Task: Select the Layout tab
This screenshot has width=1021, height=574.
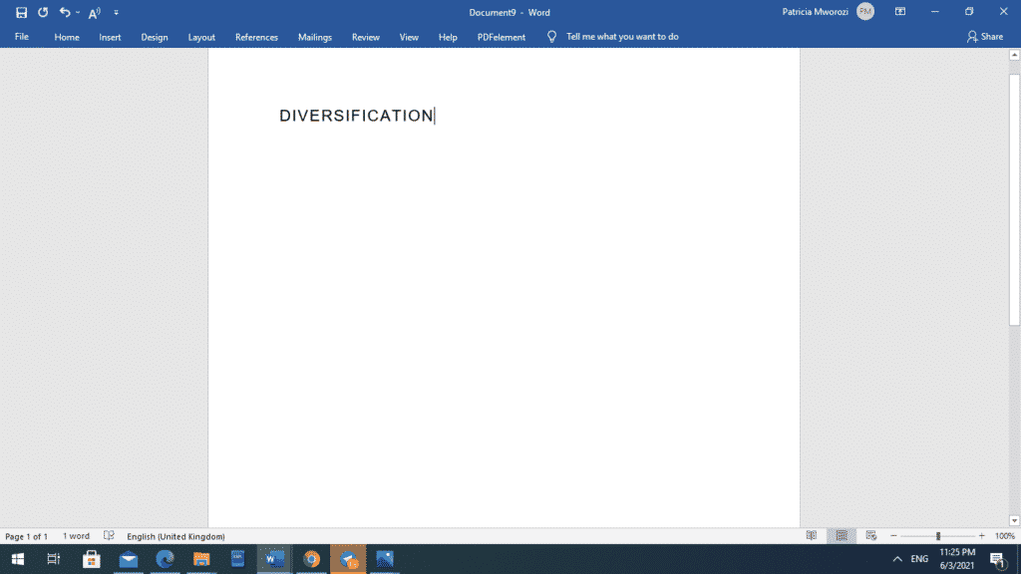Action: pyautogui.click(x=201, y=37)
